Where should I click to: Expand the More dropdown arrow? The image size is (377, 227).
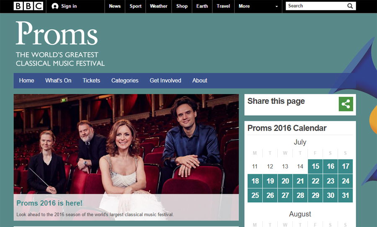(x=276, y=7)
